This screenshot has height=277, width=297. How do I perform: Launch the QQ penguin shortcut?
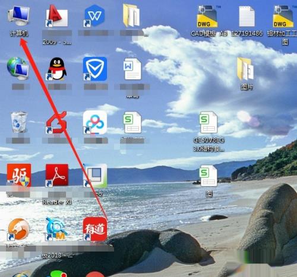point(57,69)
